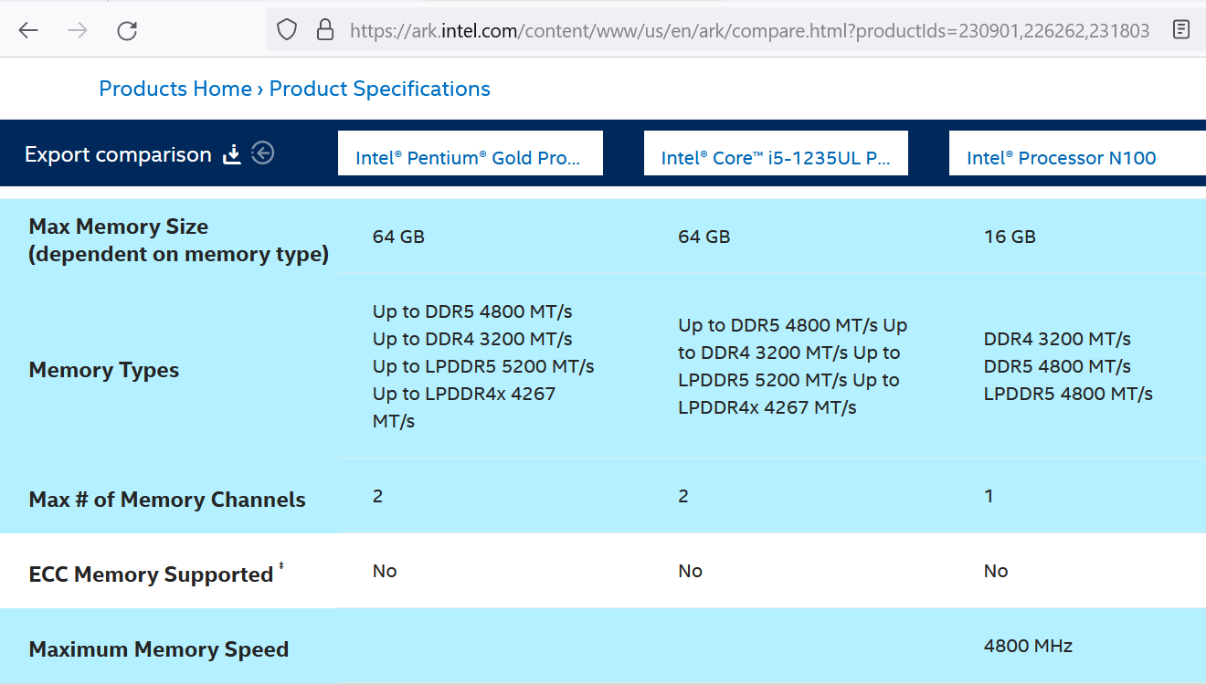This screenshot has width=1206, height=685.
Task: Select Max # of Memory Channels label
Action: pos(167,500)
